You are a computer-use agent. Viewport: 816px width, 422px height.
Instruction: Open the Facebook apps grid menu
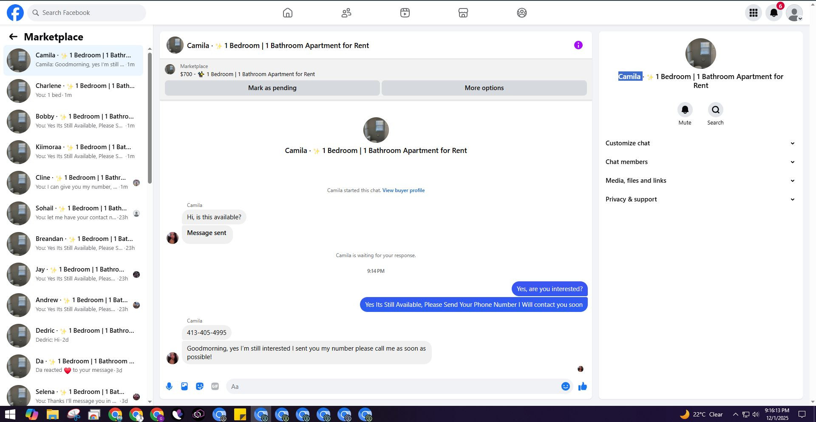click(754, 13)
